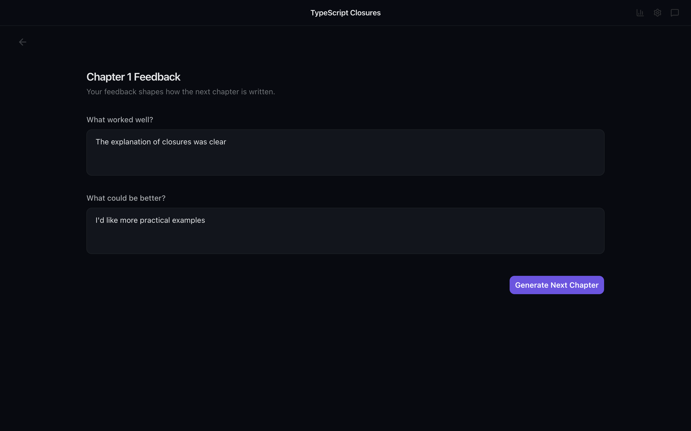Select the analytics icon in the top bar
The width and height of the screenshot is (691, 431).
tap(640, 13)
